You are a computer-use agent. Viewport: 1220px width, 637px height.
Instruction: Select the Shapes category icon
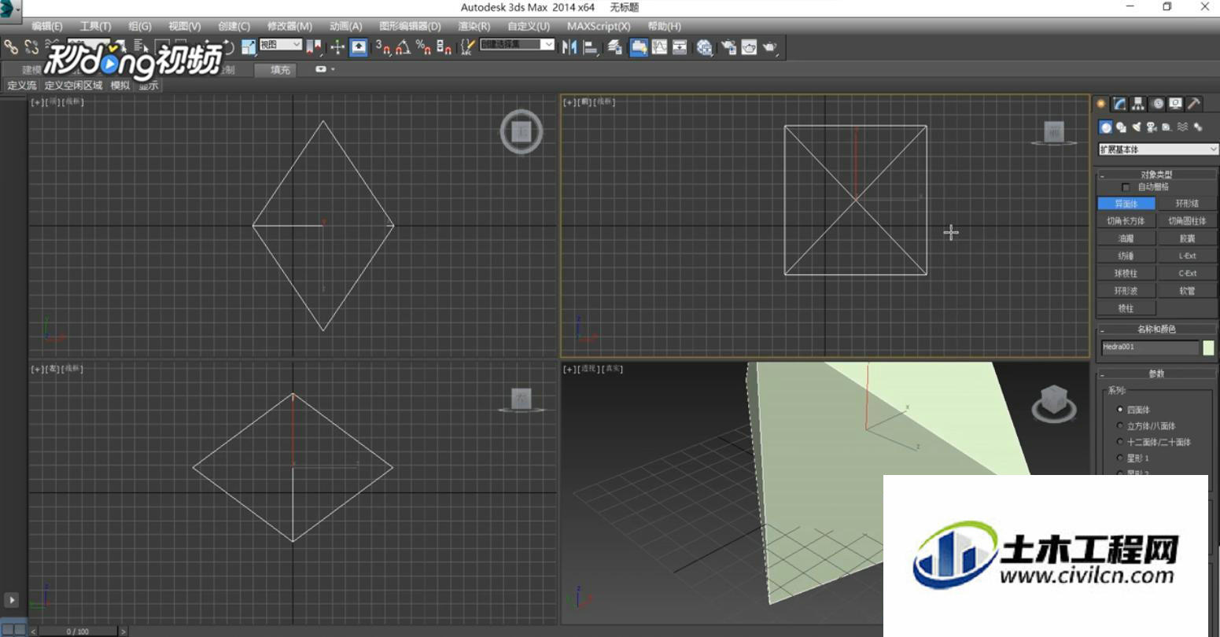1121,127
